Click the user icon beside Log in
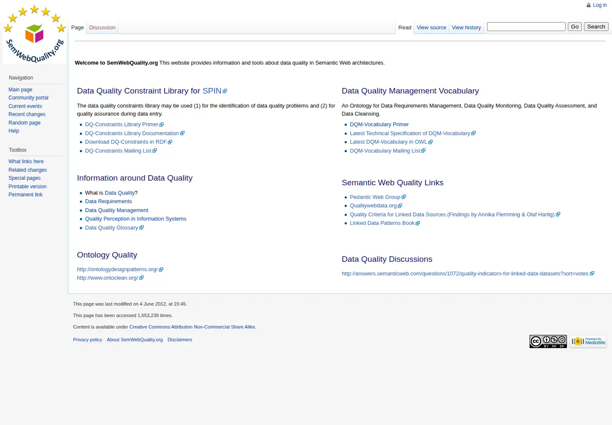 click(589, 5)
